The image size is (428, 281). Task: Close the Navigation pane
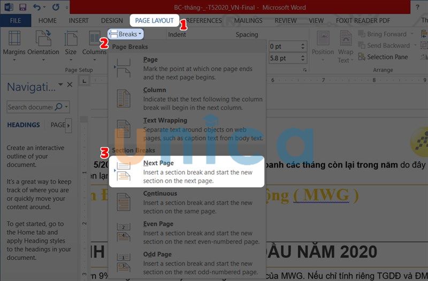[69, 85]
